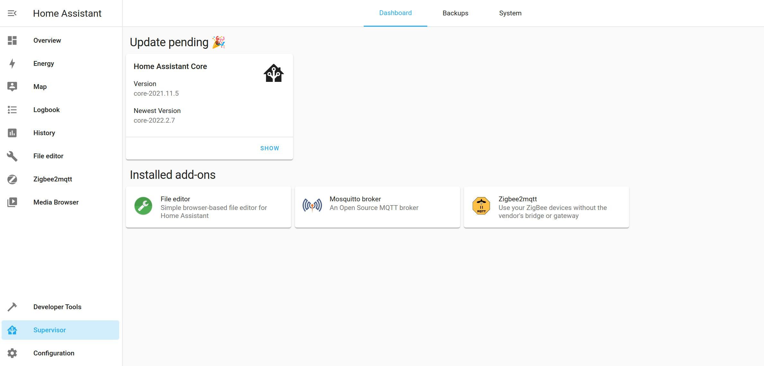Viewport: 764px width, 366px height.
Task: Click the Home Assistant Core logo icon
Action: 274,73
